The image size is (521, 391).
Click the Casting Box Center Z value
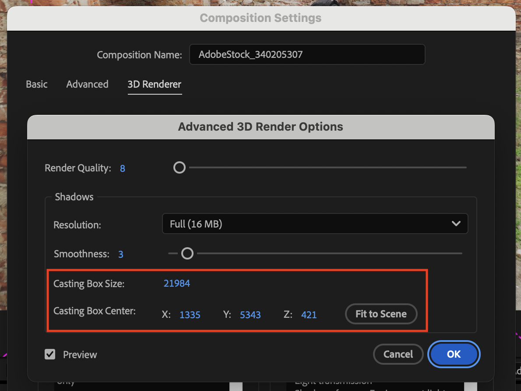pos(309,315)
